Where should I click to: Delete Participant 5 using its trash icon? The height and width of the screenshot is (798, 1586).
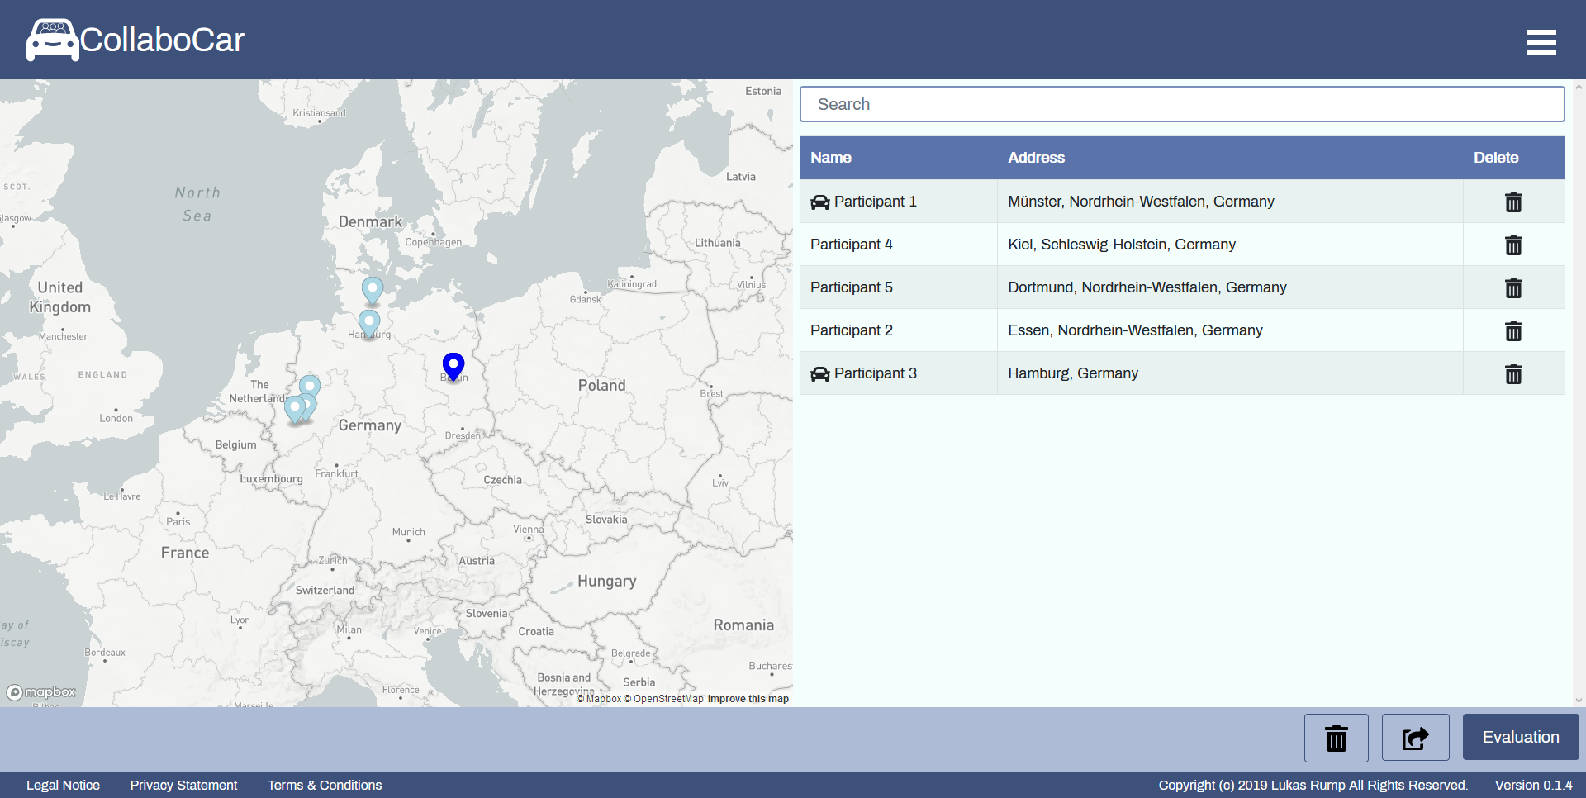point(1513,287)
